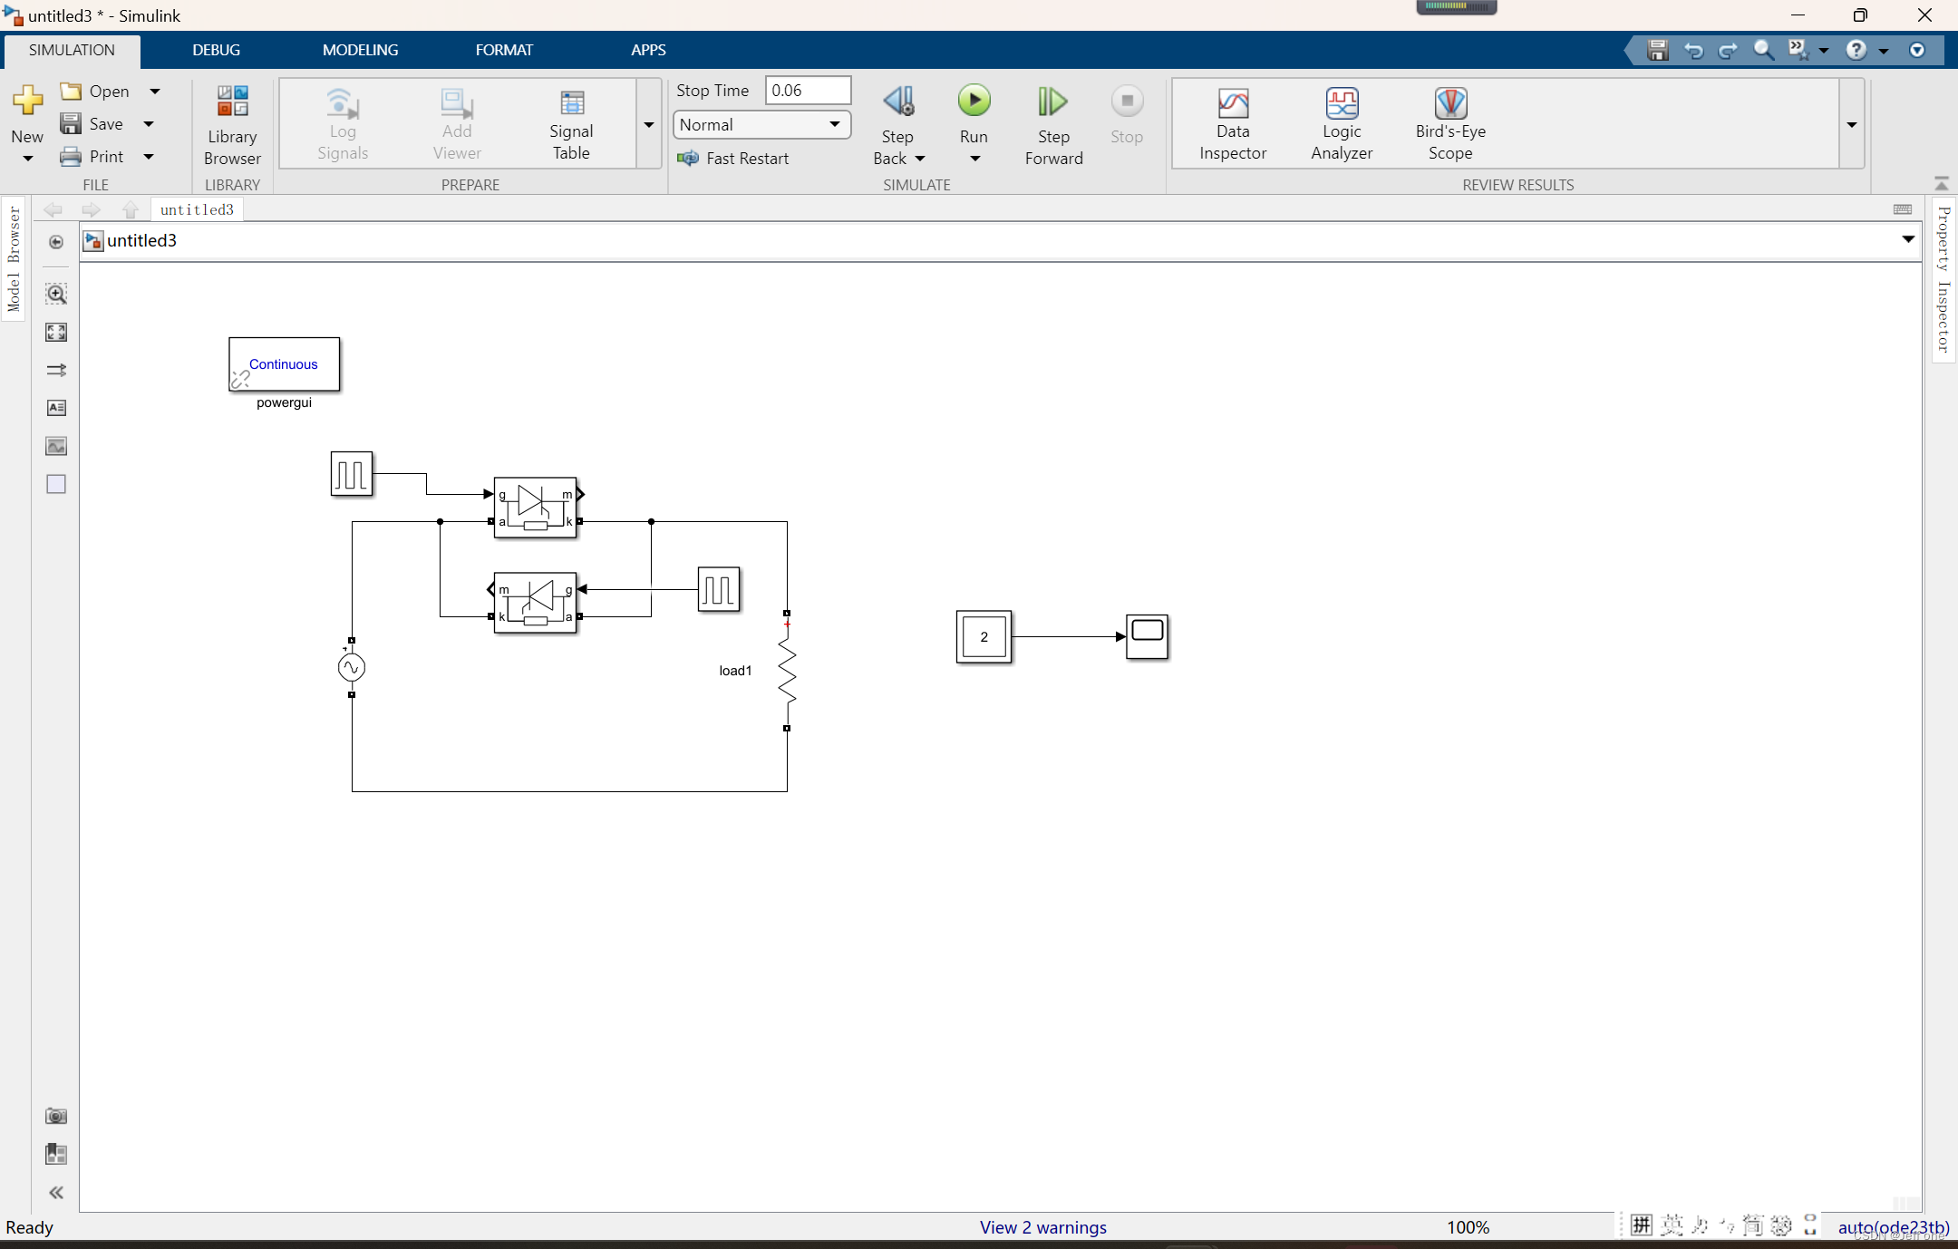This screenshot has height=1249, width=1958.
Task: Select the SIMULATION tab
Action: tap(70, 50)
